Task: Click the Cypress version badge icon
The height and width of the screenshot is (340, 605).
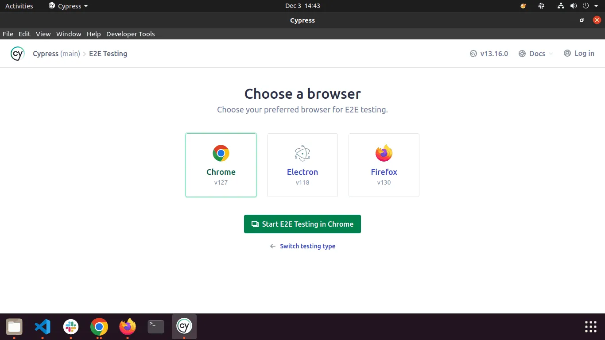Action: pyautogui.click(x=473, y=54)
